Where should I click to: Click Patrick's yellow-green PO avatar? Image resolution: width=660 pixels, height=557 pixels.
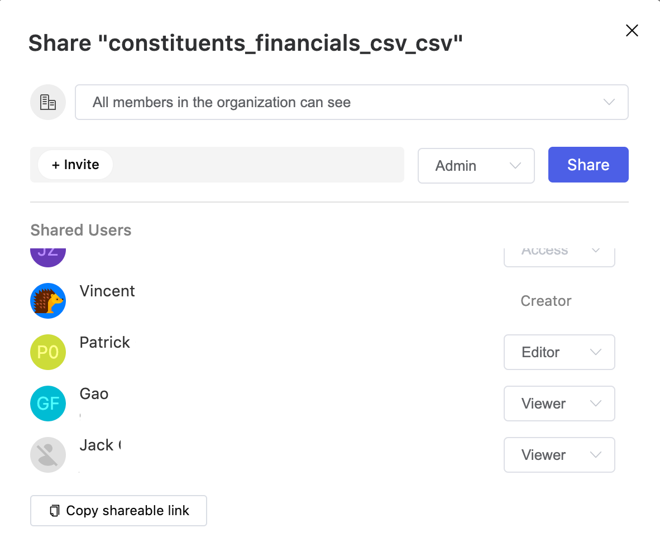click(x=48, y=352)
